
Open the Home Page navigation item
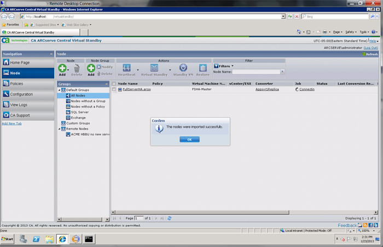coord(28,62)
